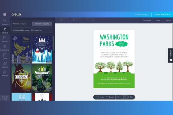Click the Undo button

[x=100, y=97]
